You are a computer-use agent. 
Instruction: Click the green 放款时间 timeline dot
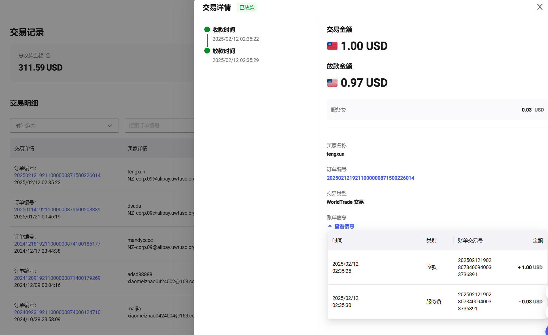coord(207,51)
